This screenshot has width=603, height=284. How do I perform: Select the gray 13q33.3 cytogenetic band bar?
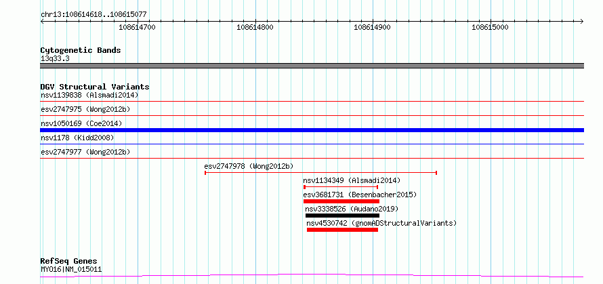[312, 66]
